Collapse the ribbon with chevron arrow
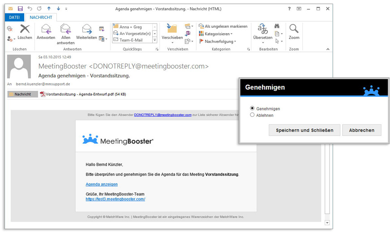390x235 pixels. (x=328, y=49)
